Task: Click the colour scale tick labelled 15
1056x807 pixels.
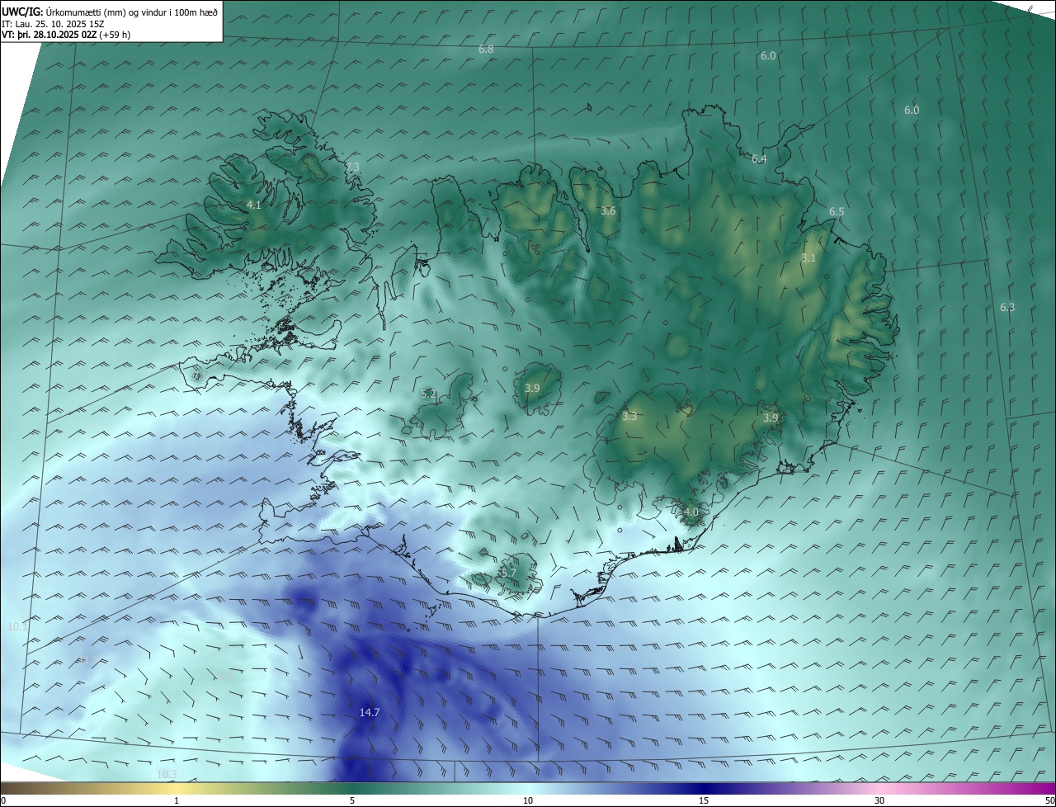Action: (x=704, y=800)
